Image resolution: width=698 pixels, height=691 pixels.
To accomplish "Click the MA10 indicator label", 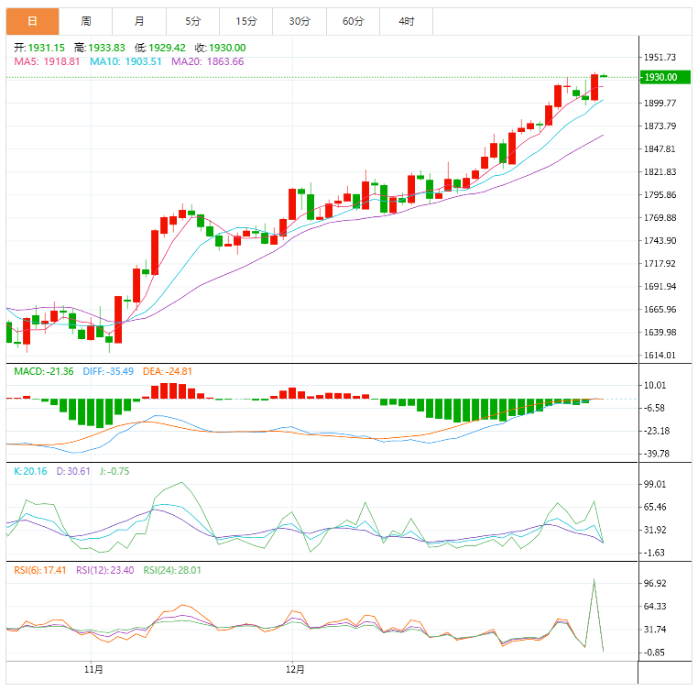I will point(125,61).
